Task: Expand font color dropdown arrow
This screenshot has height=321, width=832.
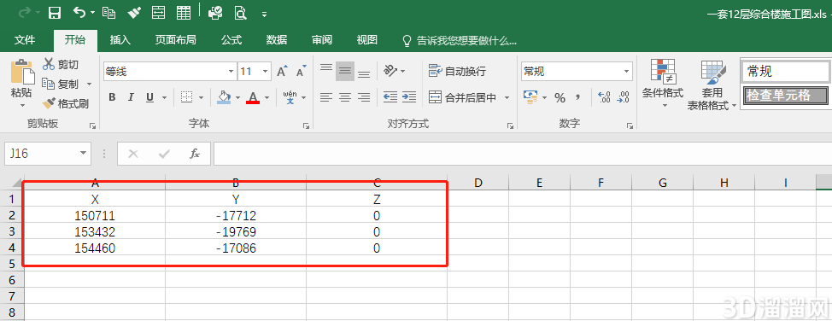Action: (267, 97)
